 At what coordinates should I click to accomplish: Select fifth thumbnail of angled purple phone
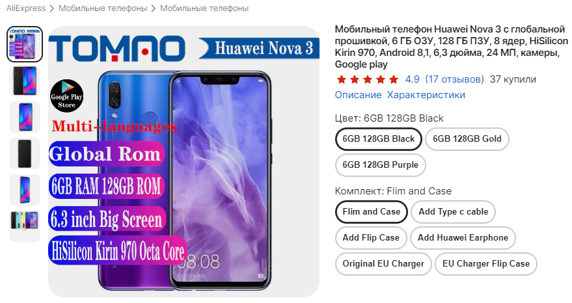click(x=25, y=190)
